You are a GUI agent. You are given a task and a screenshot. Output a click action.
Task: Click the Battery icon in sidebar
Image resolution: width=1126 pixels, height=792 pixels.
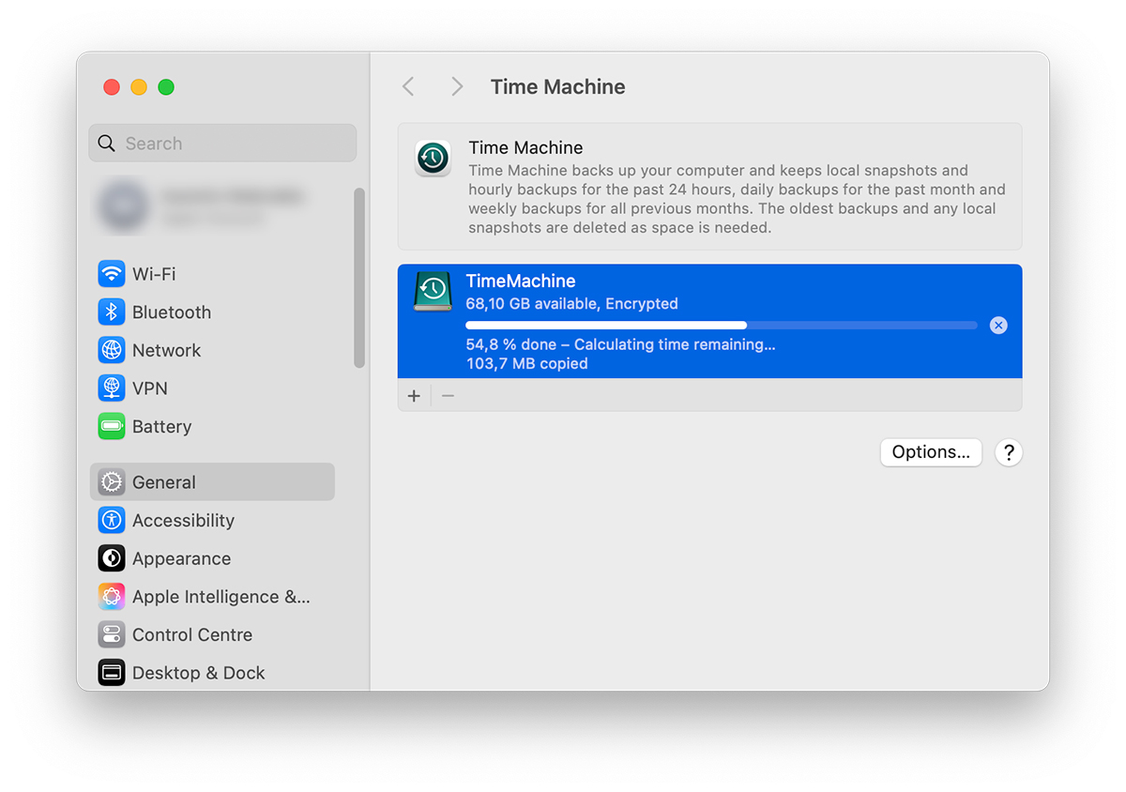pos(112,427)
